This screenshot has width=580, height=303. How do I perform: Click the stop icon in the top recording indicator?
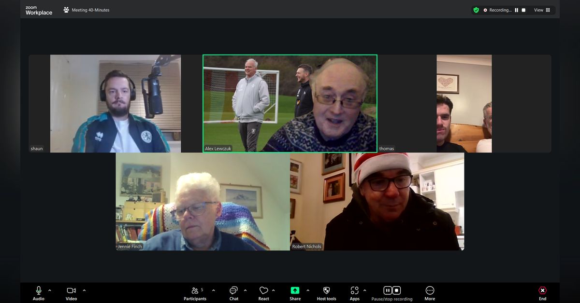tap(523, 10)
